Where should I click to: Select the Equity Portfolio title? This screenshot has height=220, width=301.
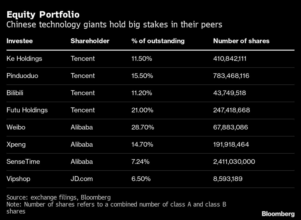(43, 14)
